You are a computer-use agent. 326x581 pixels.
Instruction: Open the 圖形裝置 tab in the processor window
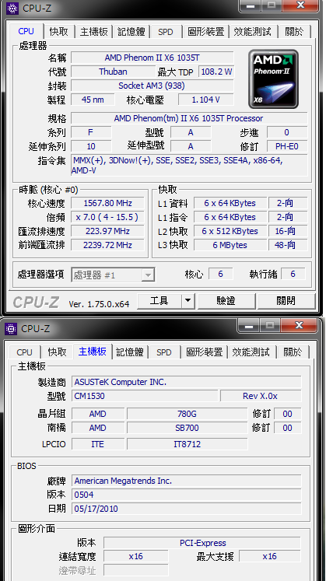pyautogui.click(x=206, y=32)
